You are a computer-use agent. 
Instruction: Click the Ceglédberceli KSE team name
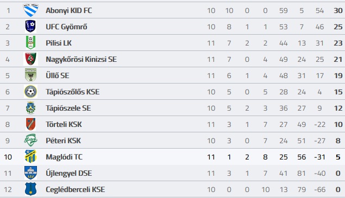coord(76,189)
